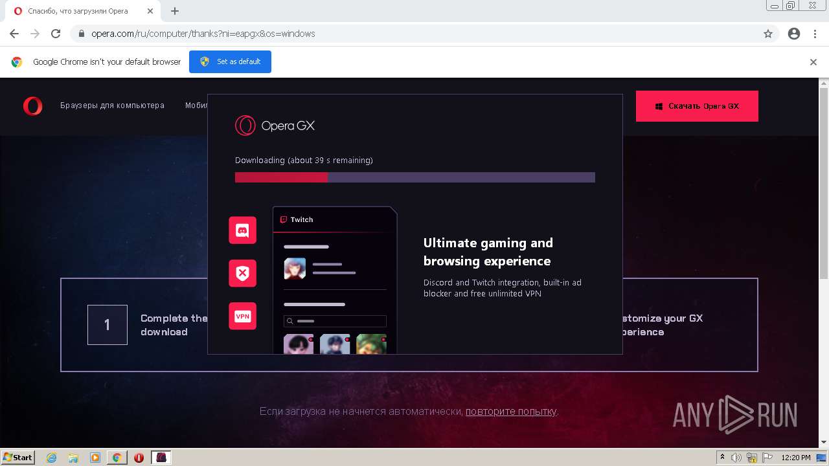This screenshot has width=829, height=466.
Task: Click the red Opera logo on site
Action: tap(32, 105)
